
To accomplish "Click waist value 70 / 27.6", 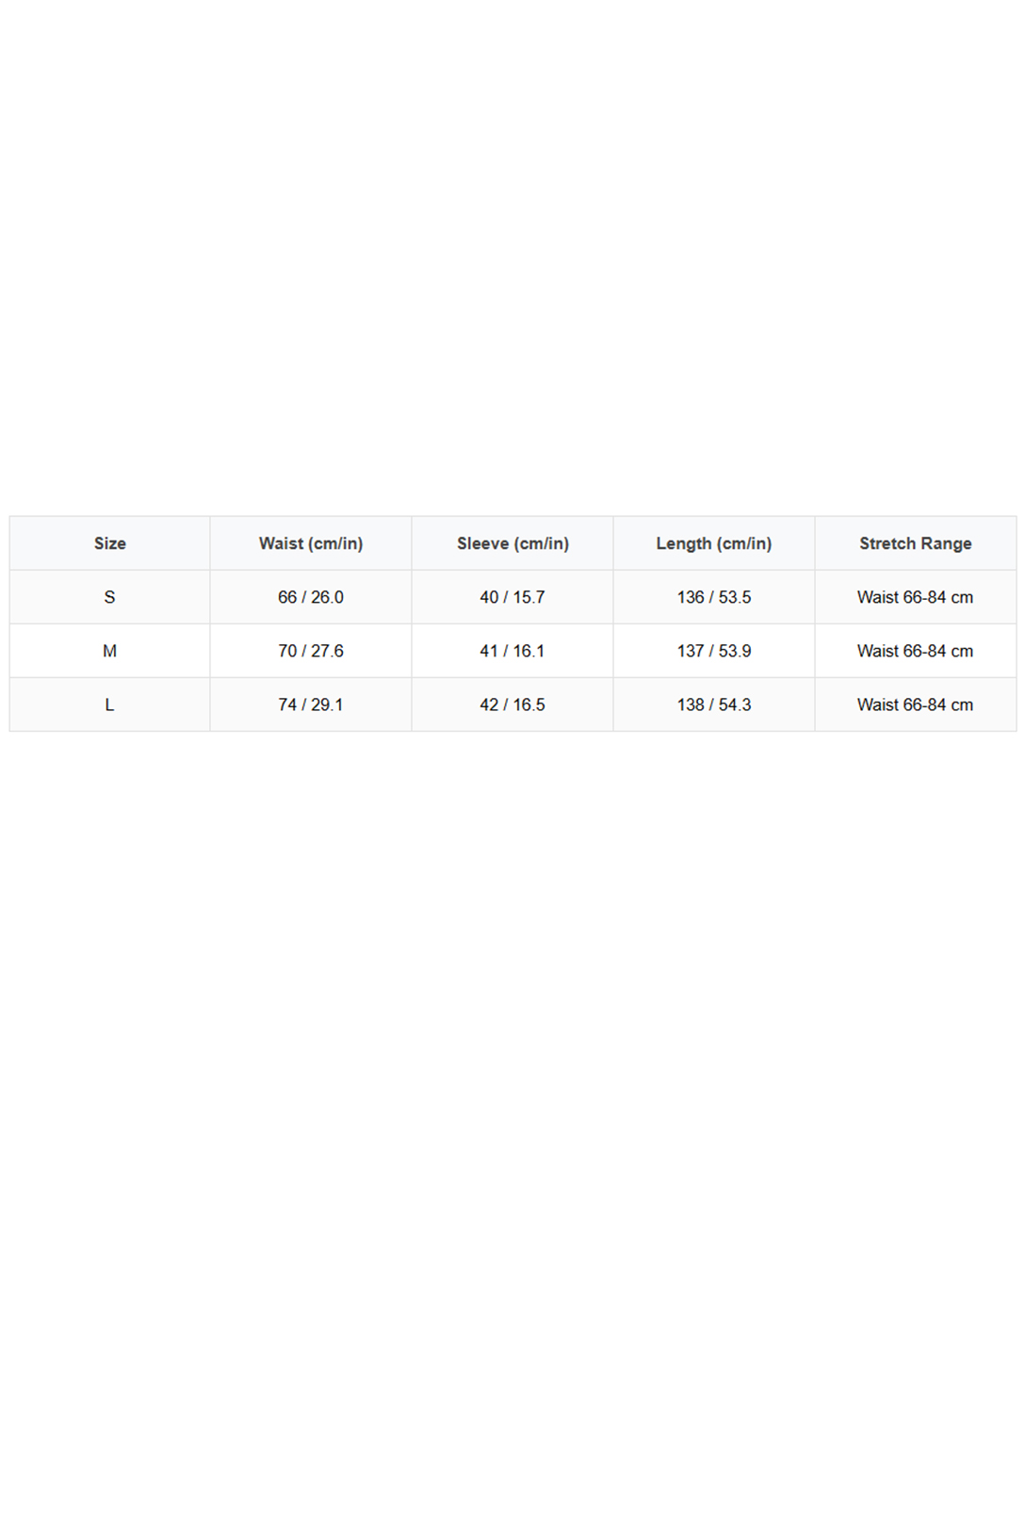I will 311,651.
